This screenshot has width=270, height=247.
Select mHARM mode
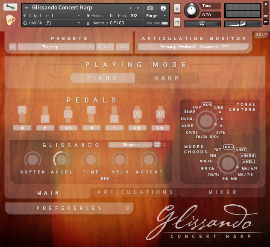pyautogui.click(x=247, y=156)
